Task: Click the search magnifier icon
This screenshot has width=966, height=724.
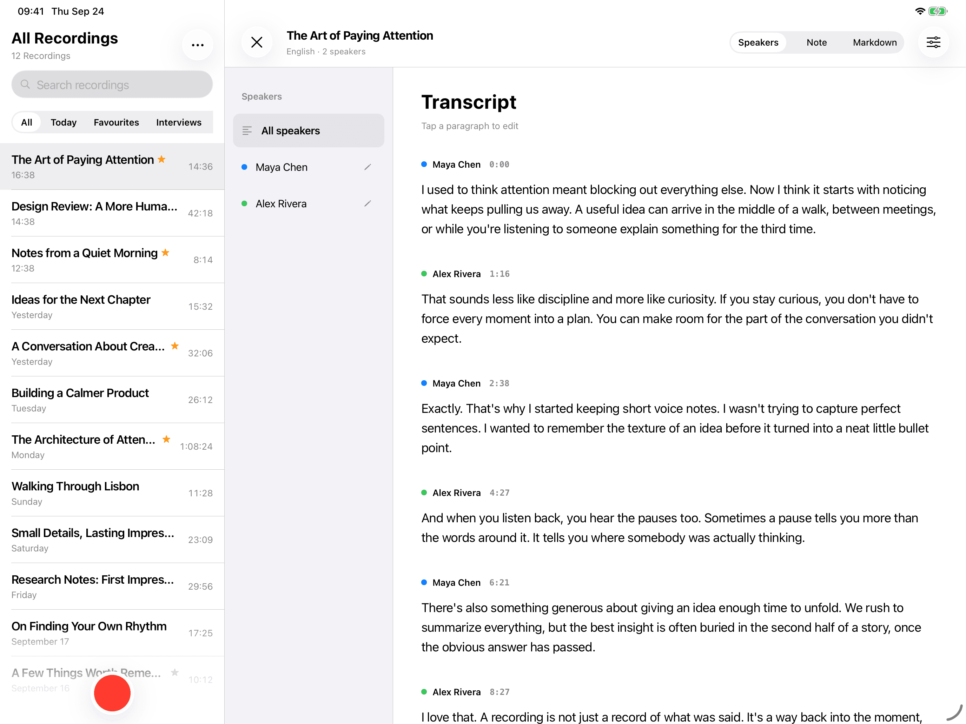Action: (25, 85)
